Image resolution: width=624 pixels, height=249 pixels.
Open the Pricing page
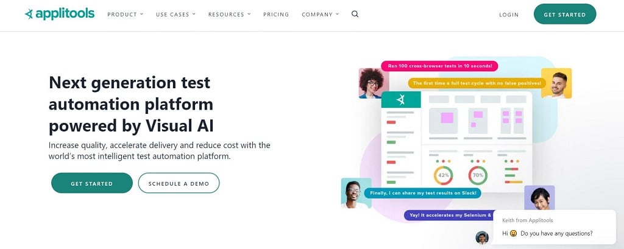276,15
